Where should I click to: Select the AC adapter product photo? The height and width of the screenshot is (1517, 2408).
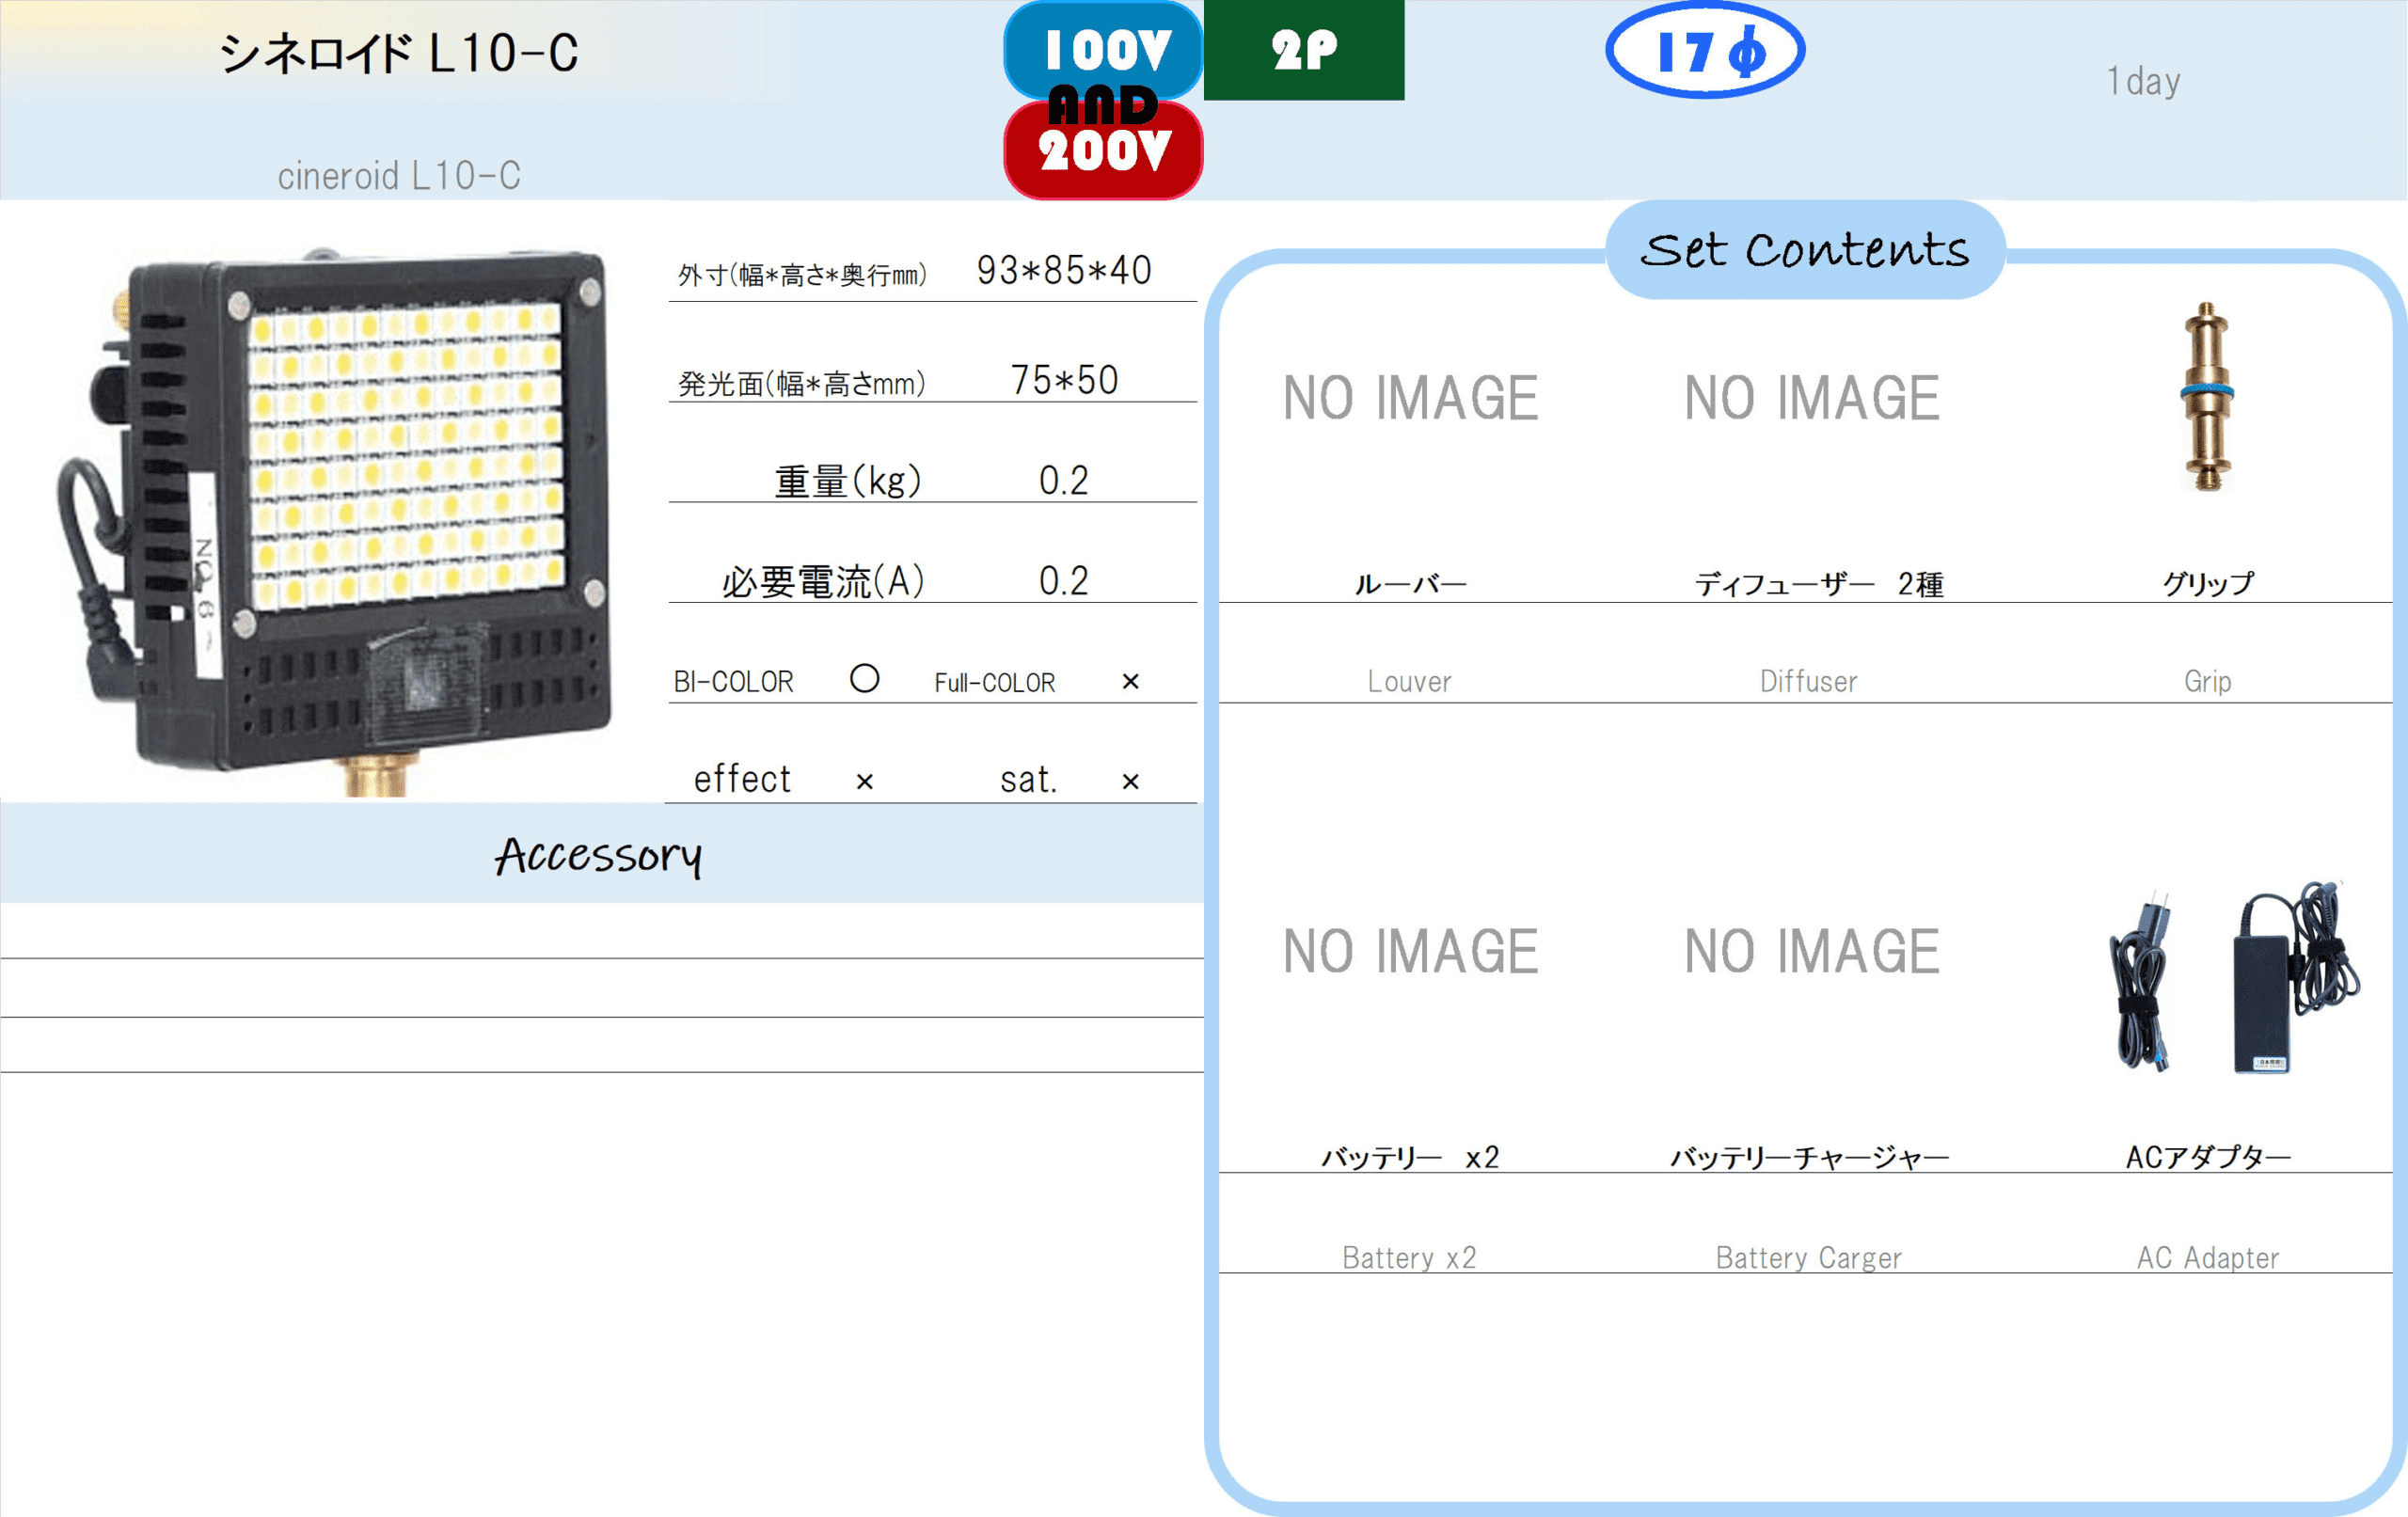[x=2234, y=977]
